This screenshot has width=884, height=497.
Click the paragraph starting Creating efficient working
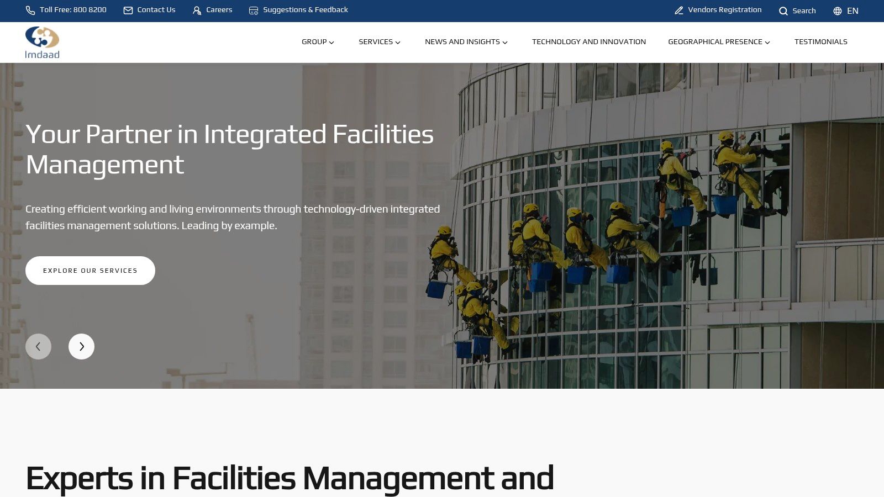click(233, 217)
